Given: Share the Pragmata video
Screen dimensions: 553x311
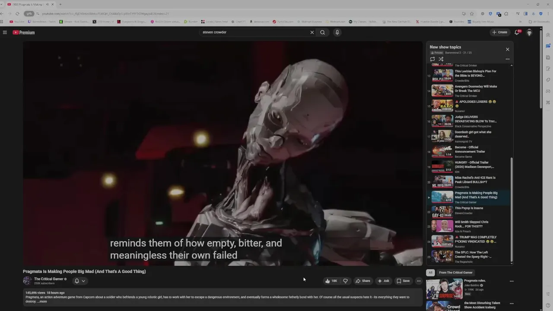Looking at the screenshot, I should pos(363,281).
